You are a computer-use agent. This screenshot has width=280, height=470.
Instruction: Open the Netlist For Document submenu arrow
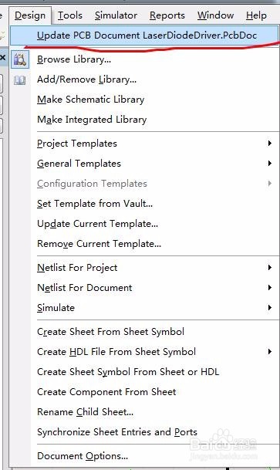[270, 287]
